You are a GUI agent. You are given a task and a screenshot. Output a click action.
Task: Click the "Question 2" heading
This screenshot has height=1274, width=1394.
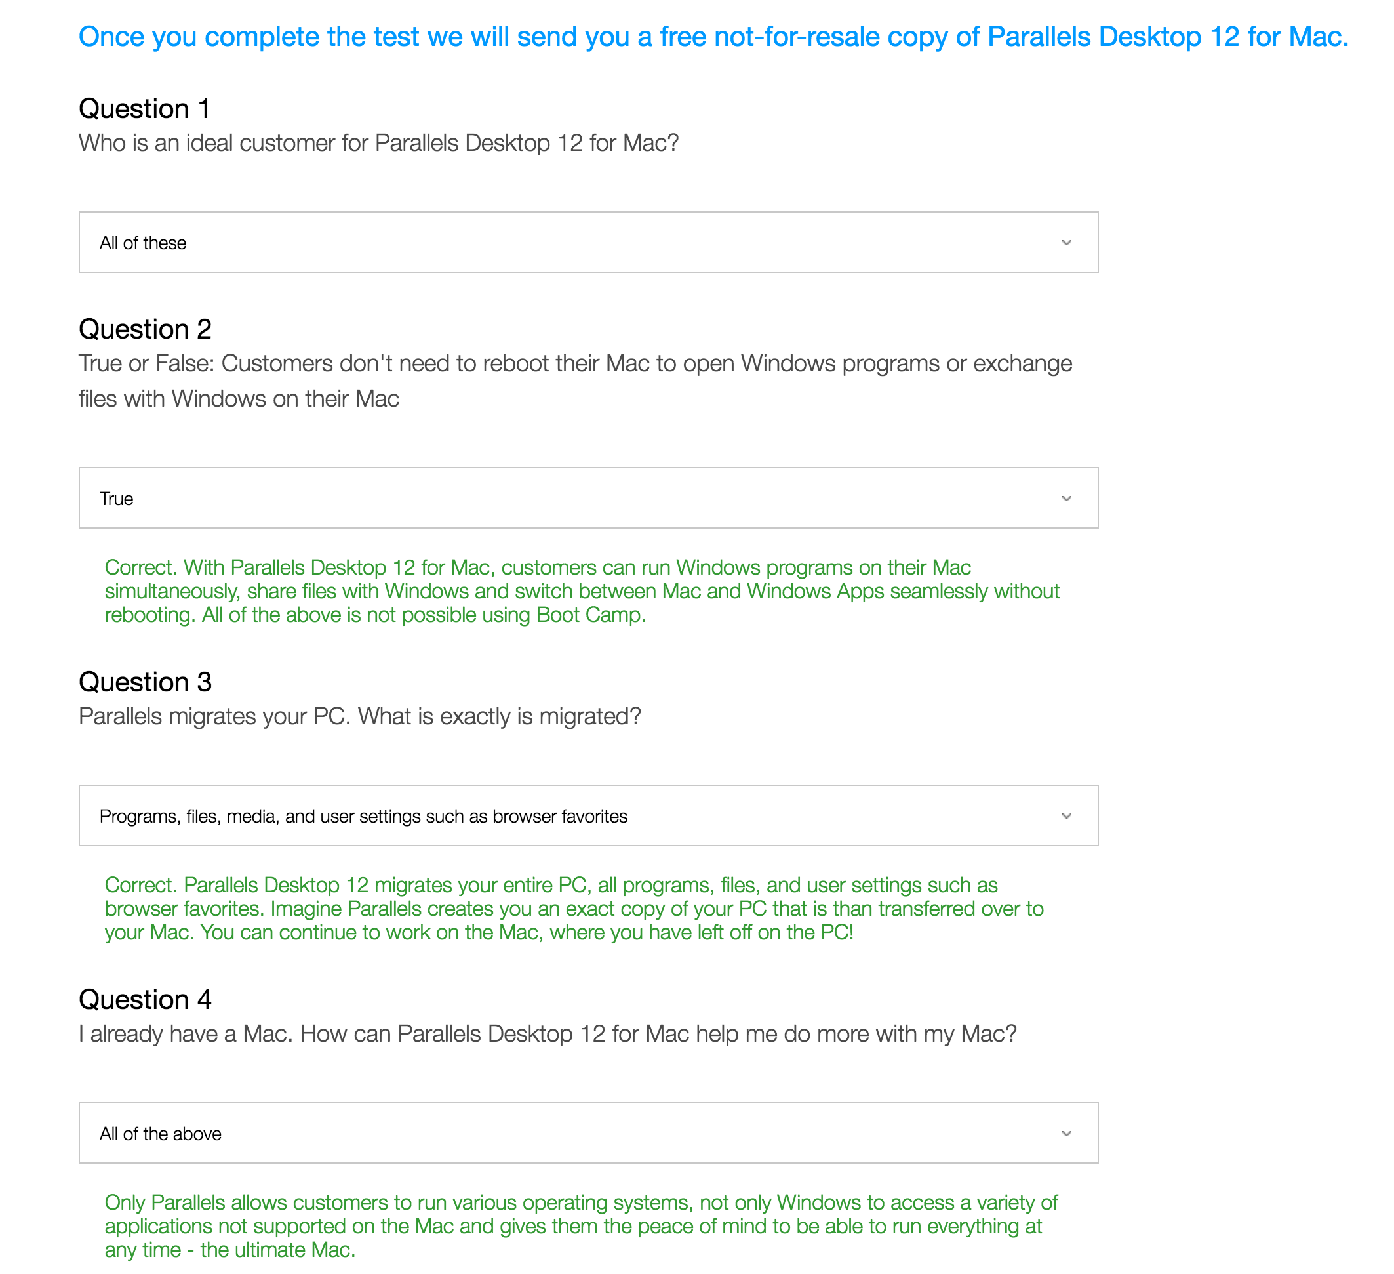(x=145, y=329)
